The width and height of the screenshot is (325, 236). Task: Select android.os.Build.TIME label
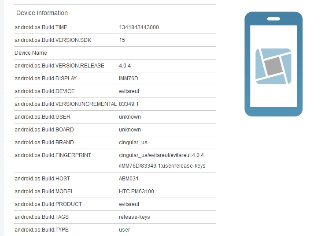[x=41, y=27]
